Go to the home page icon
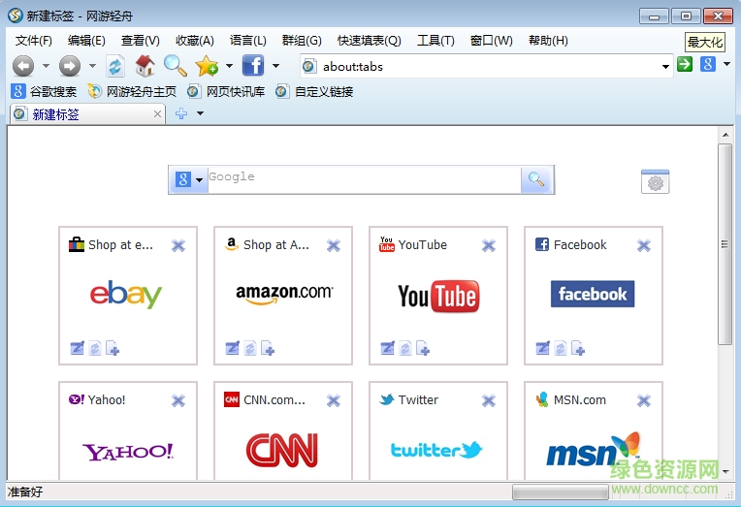This screenshot has width=741, height=507. coord(145,66)
